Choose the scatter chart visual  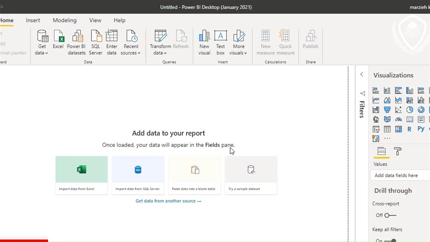[398, 110]
